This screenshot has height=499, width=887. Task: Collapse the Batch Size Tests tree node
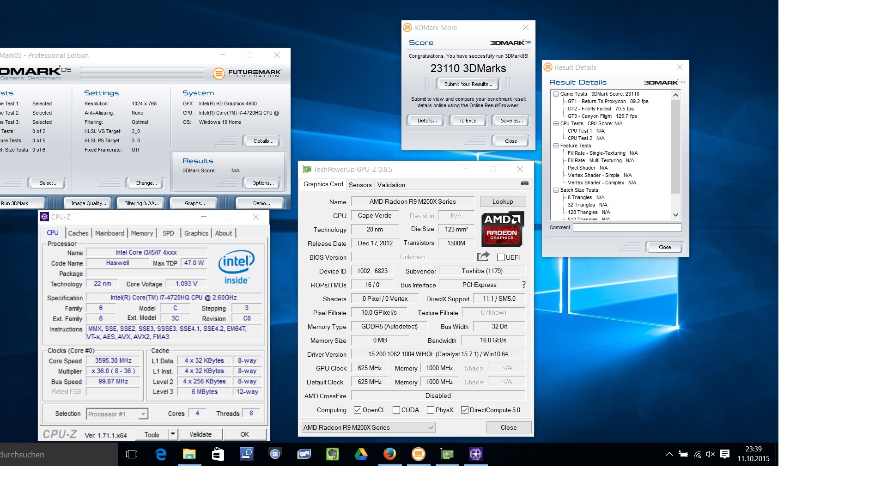[x=556, y=190]
